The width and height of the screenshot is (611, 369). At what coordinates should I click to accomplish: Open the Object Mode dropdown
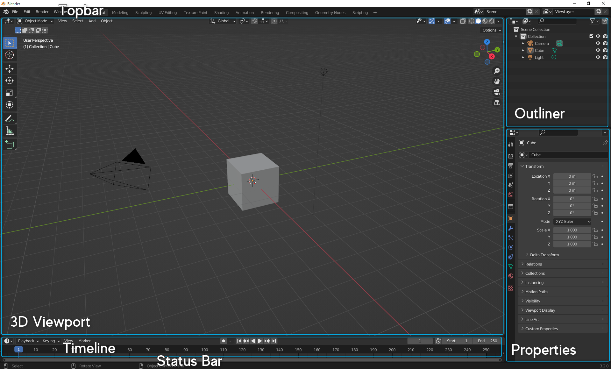pyautogui.click(x=35, y=21)
